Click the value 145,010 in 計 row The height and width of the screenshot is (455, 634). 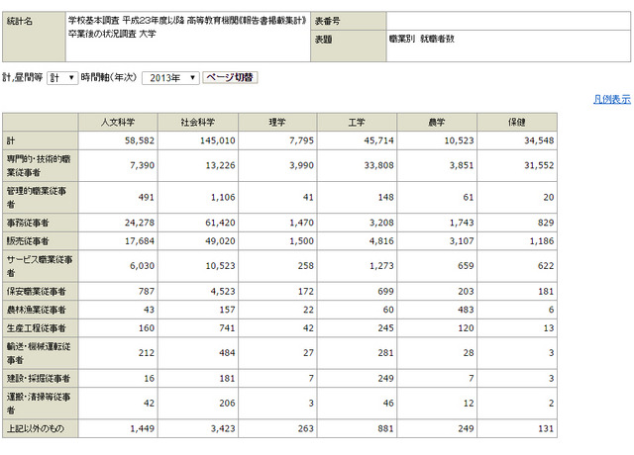(218, 140)
